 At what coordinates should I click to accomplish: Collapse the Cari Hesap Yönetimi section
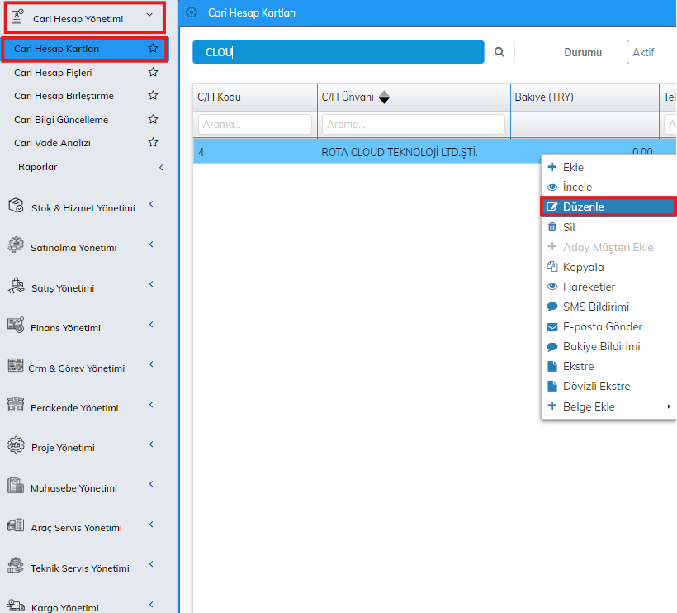[149, 15]
